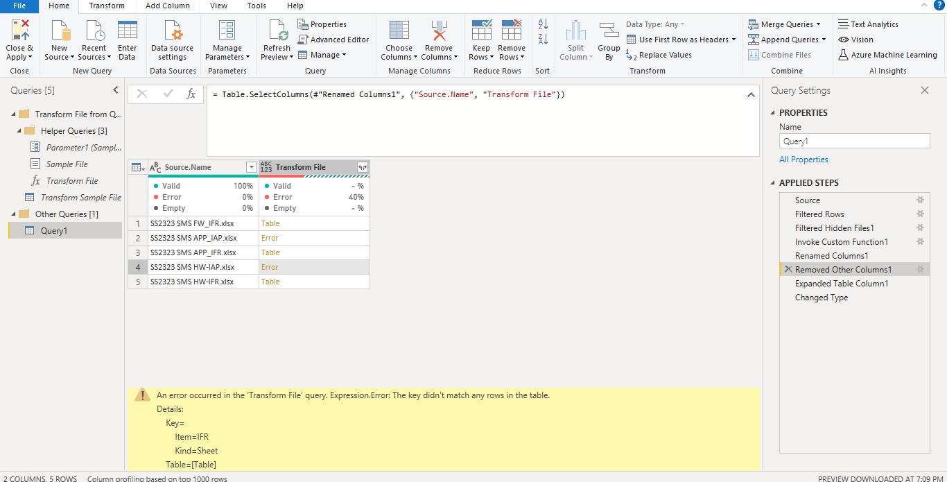Click All Properties link
The height and width of the screenshot is (482, 947).
(803, 159)
